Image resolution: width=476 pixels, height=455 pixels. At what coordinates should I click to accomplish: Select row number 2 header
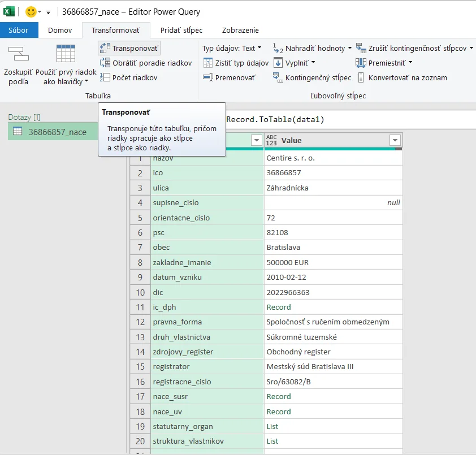[x=140, y=173]
